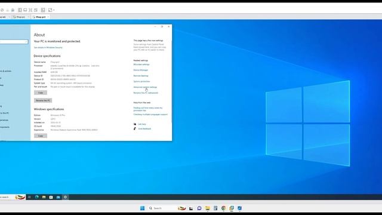
Task: Open Device Manager from Related settings
Action: tap(141, 70)
